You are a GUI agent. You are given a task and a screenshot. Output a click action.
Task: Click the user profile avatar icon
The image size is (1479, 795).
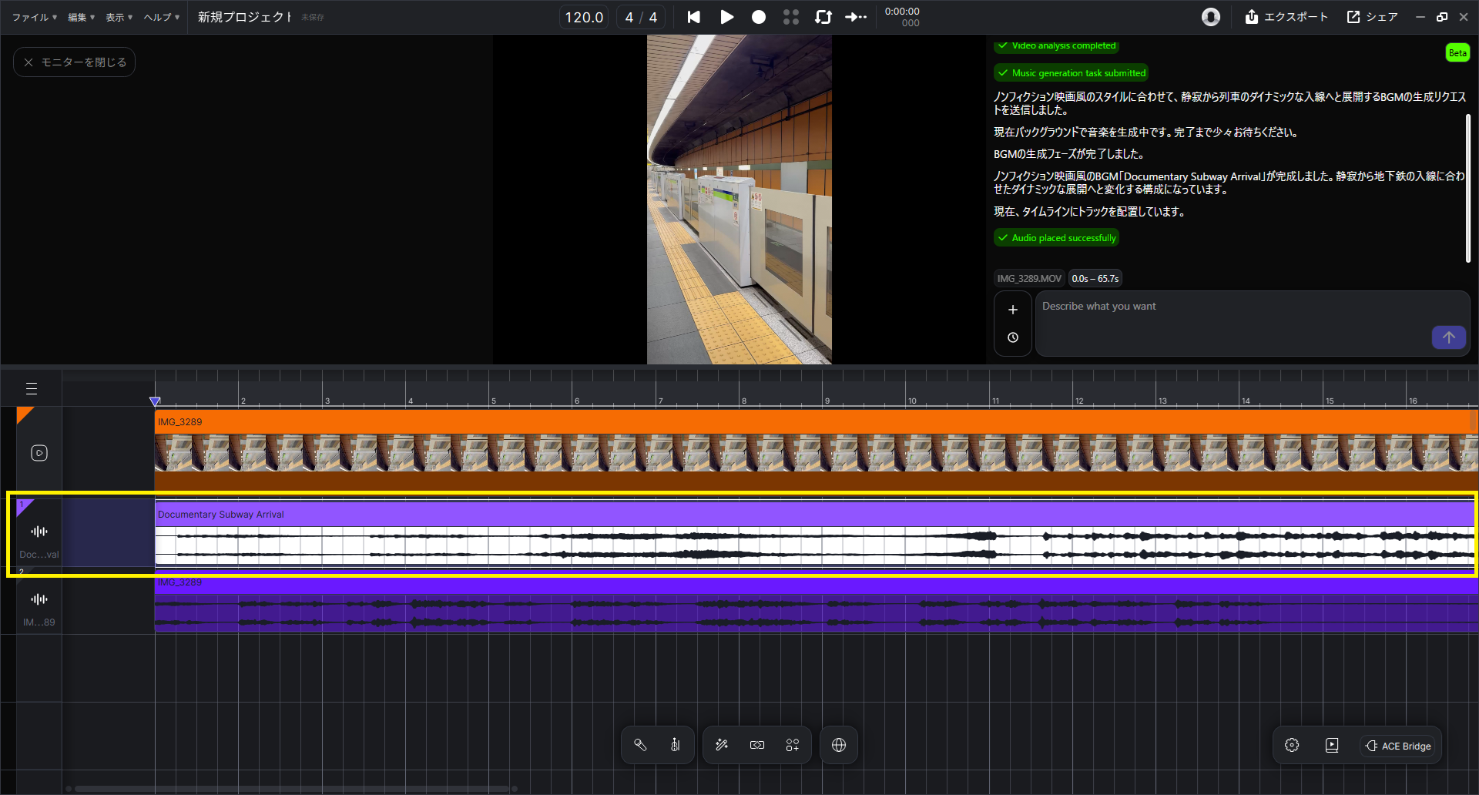[x=1211, y=17]
